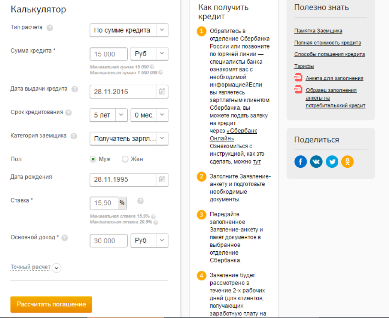Share page on Facebook
This screenshot has height=318, width=389.
pyautogui.click(x=301, y=161)
